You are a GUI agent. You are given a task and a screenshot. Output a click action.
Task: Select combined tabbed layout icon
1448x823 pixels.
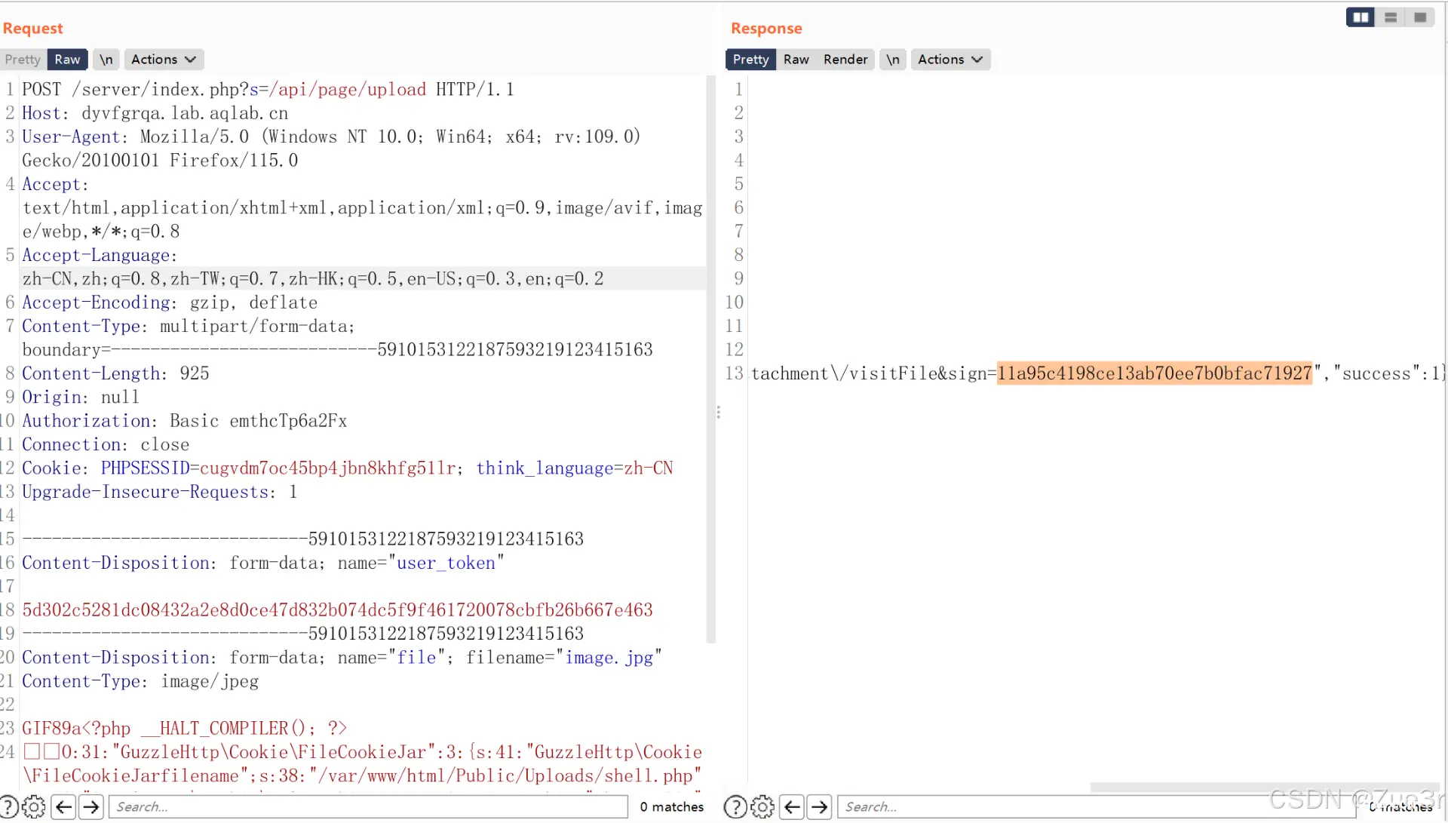click(x=1420, y=17)
